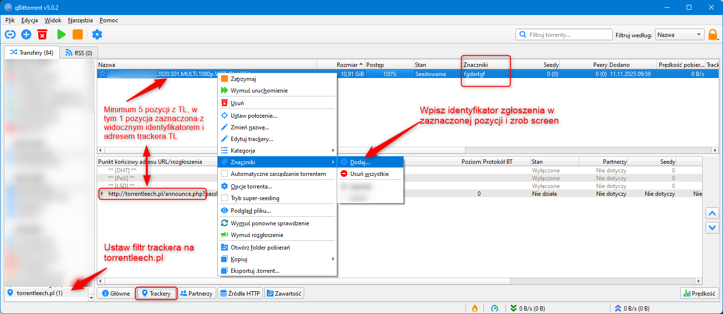723x314 pixels.
Task: Click the download speed indicator in status bar
Action: [x=527, y=308]
